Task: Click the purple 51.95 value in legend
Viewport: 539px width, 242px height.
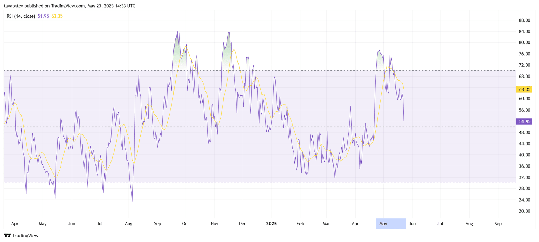Action: pos(43,16)
